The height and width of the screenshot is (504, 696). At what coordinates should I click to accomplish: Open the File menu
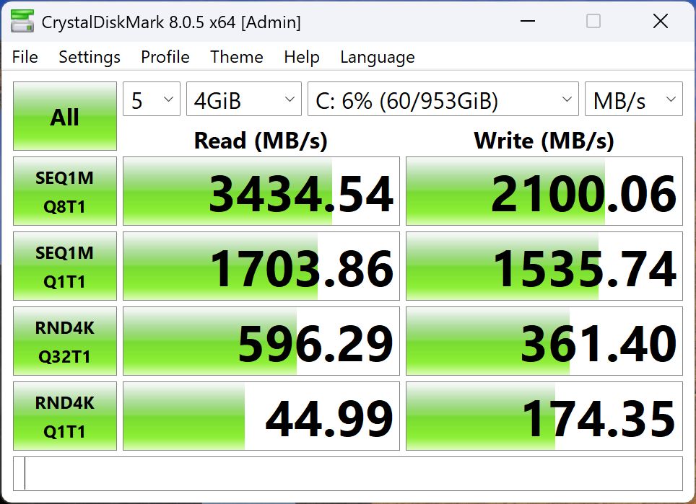click(25, 57)
